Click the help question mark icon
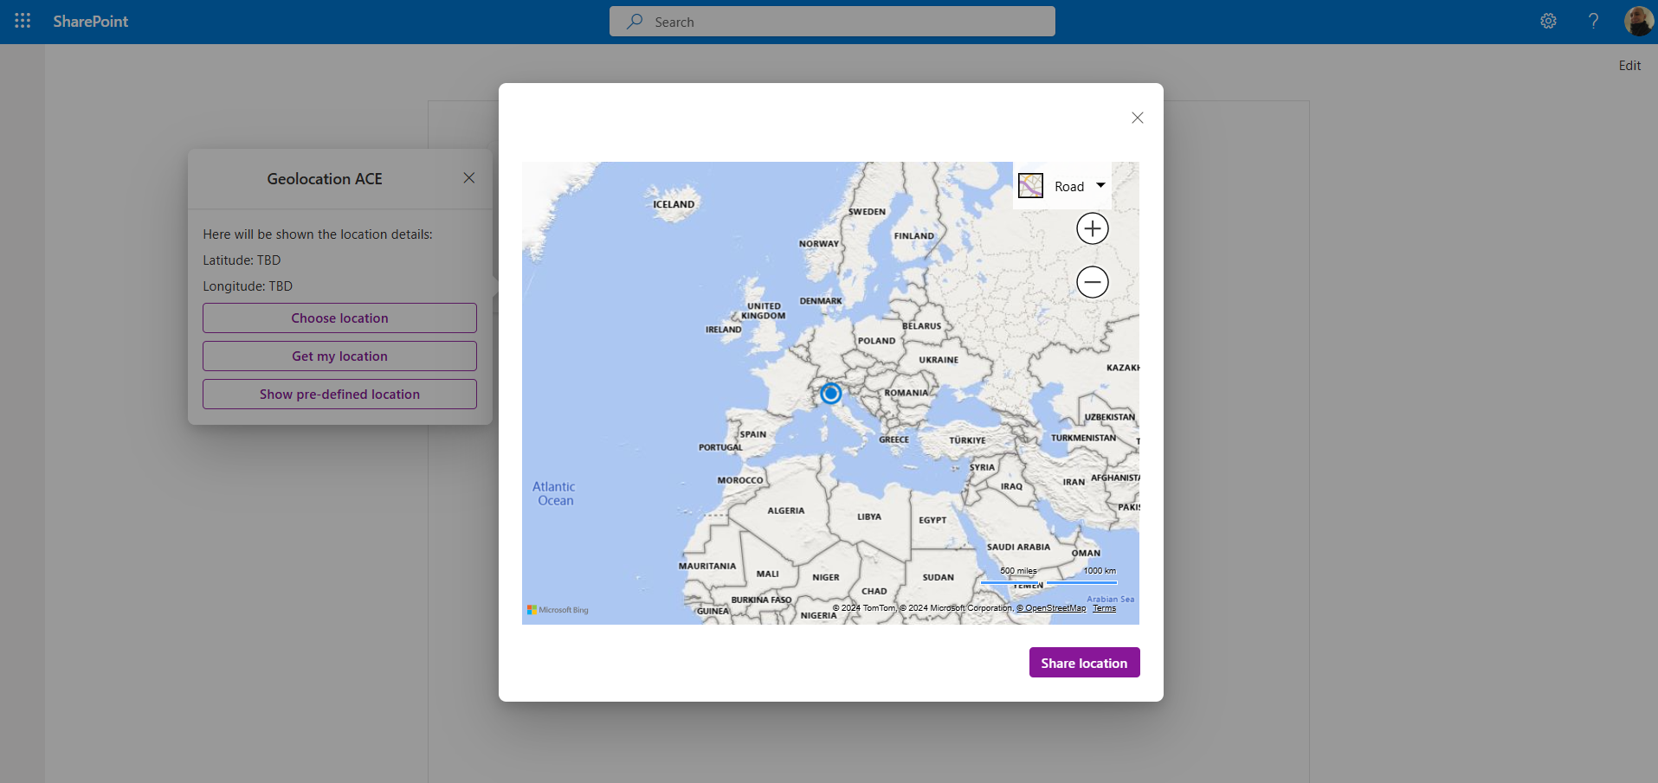Viewport: 1658px width, 783px height. pos(1593,21)
